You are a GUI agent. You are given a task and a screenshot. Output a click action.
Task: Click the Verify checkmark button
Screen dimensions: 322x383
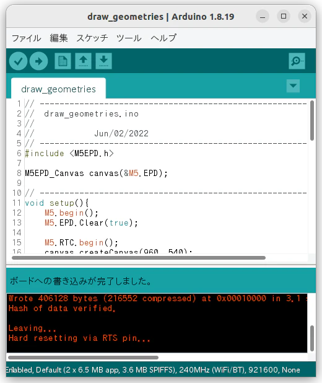coord(19,61)
